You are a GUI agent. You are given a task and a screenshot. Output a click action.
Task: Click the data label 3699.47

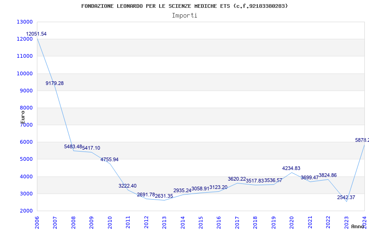(x=309, y=177)
